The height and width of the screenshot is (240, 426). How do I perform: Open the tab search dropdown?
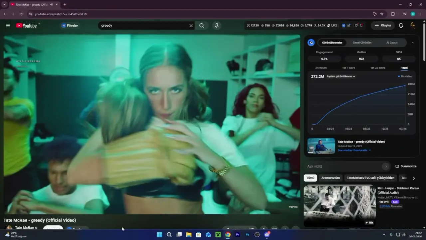tap(4, 5)
